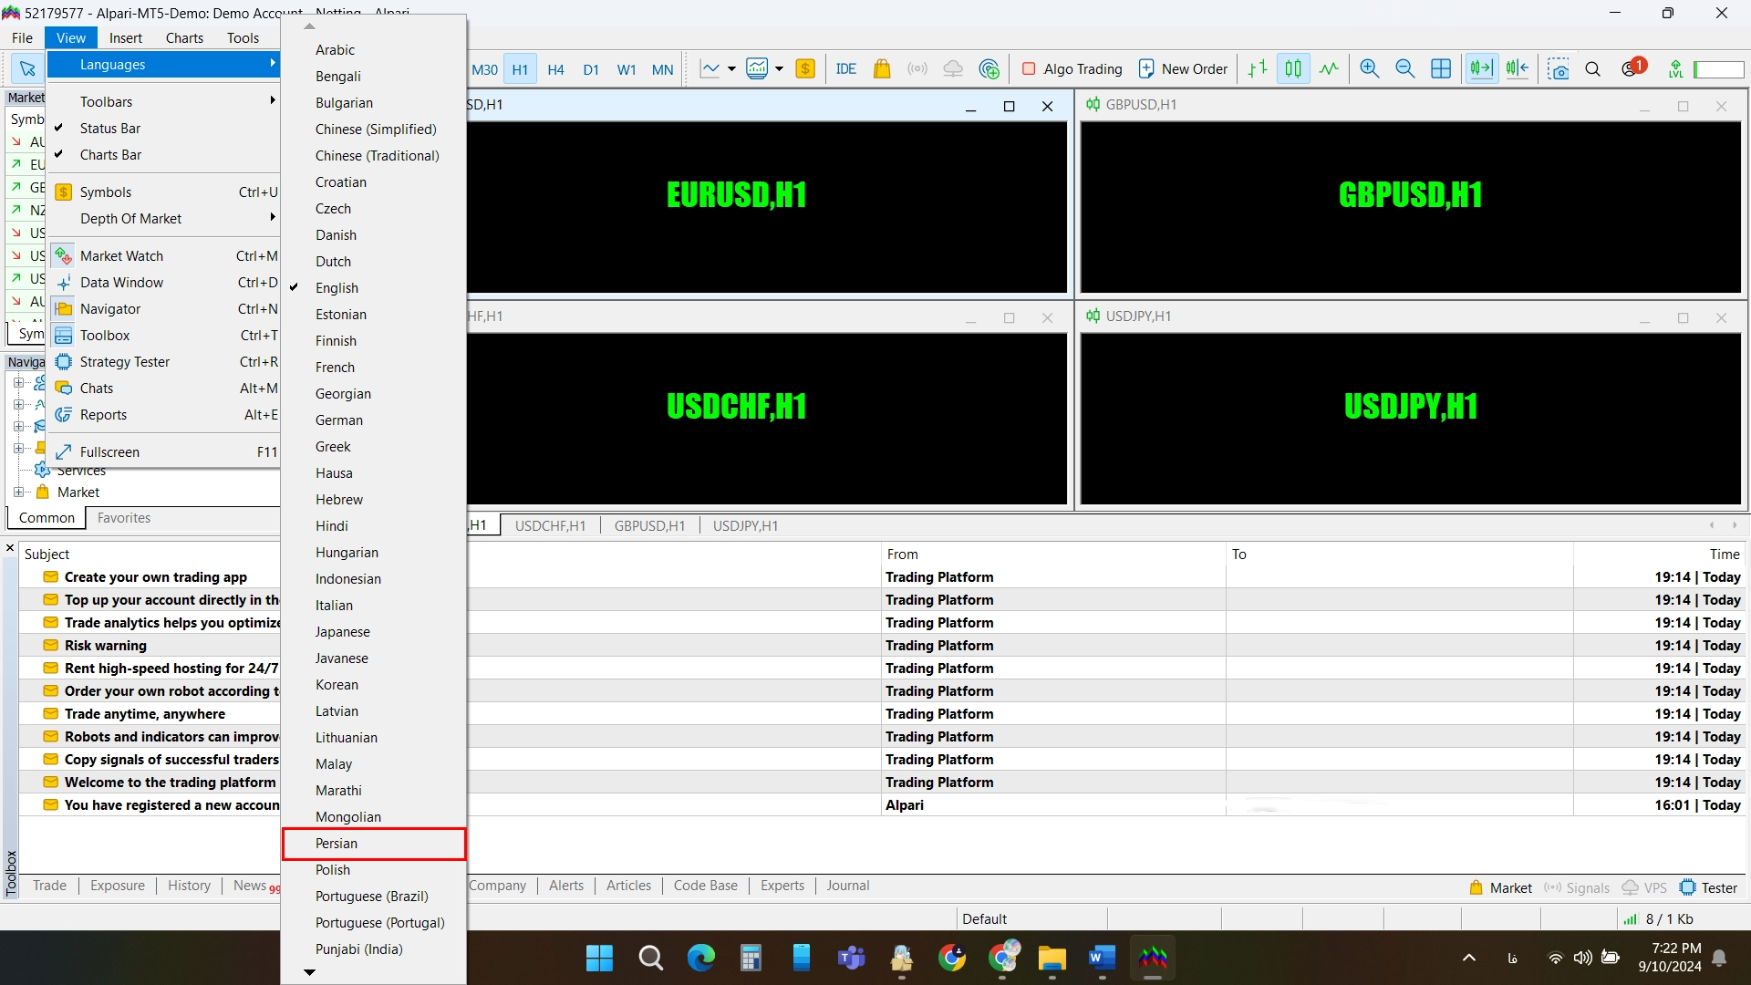Click the Zoom Out icon
This screenshot has height=985, width=1751.
(1404, 68)
